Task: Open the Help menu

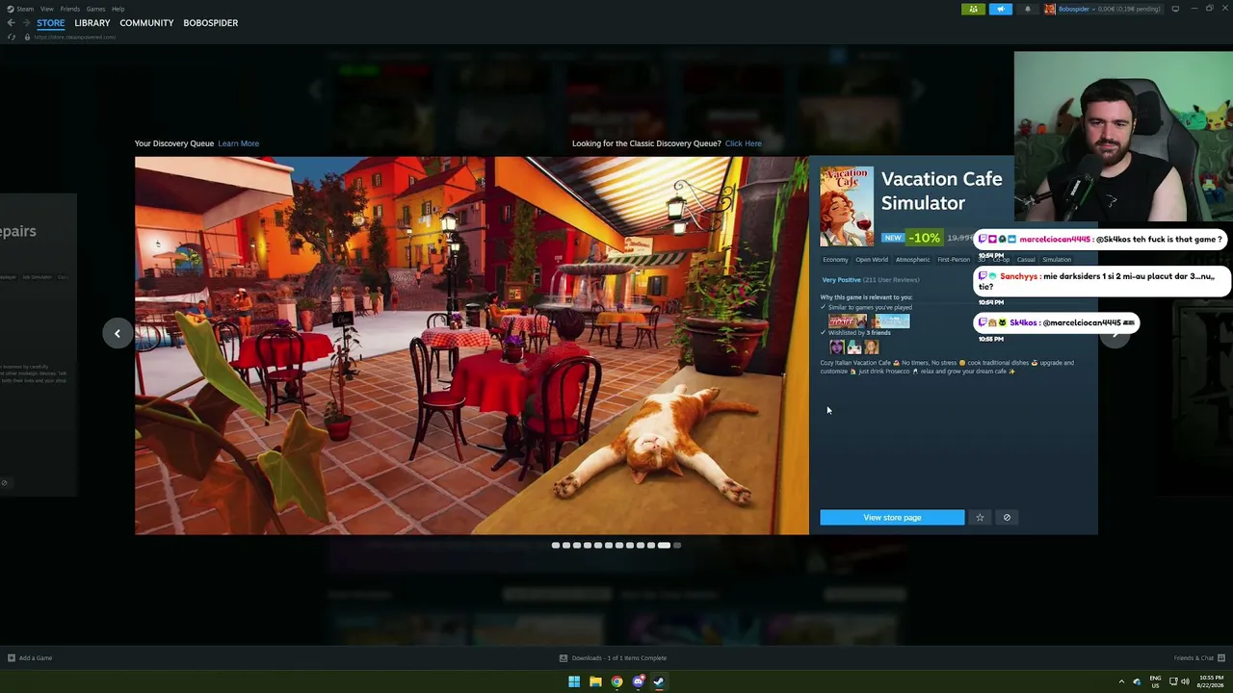Action: [118, 9]
